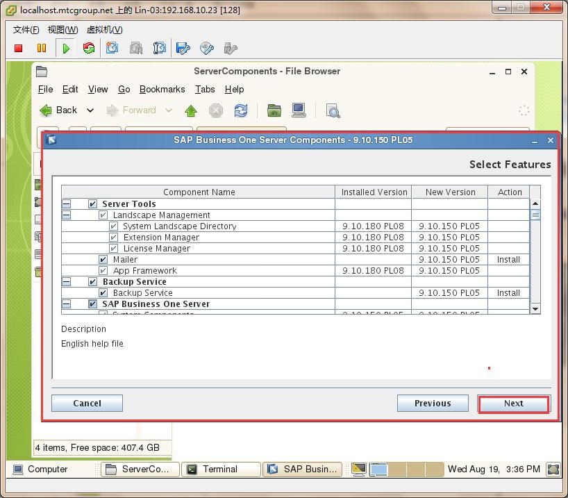Click the Install action in the Mailer row

click(508, 260)
